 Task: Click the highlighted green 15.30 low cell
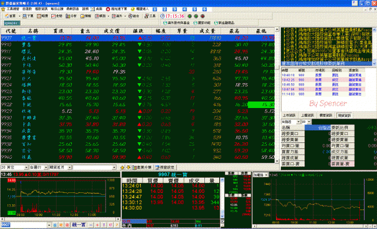point(262,104)
